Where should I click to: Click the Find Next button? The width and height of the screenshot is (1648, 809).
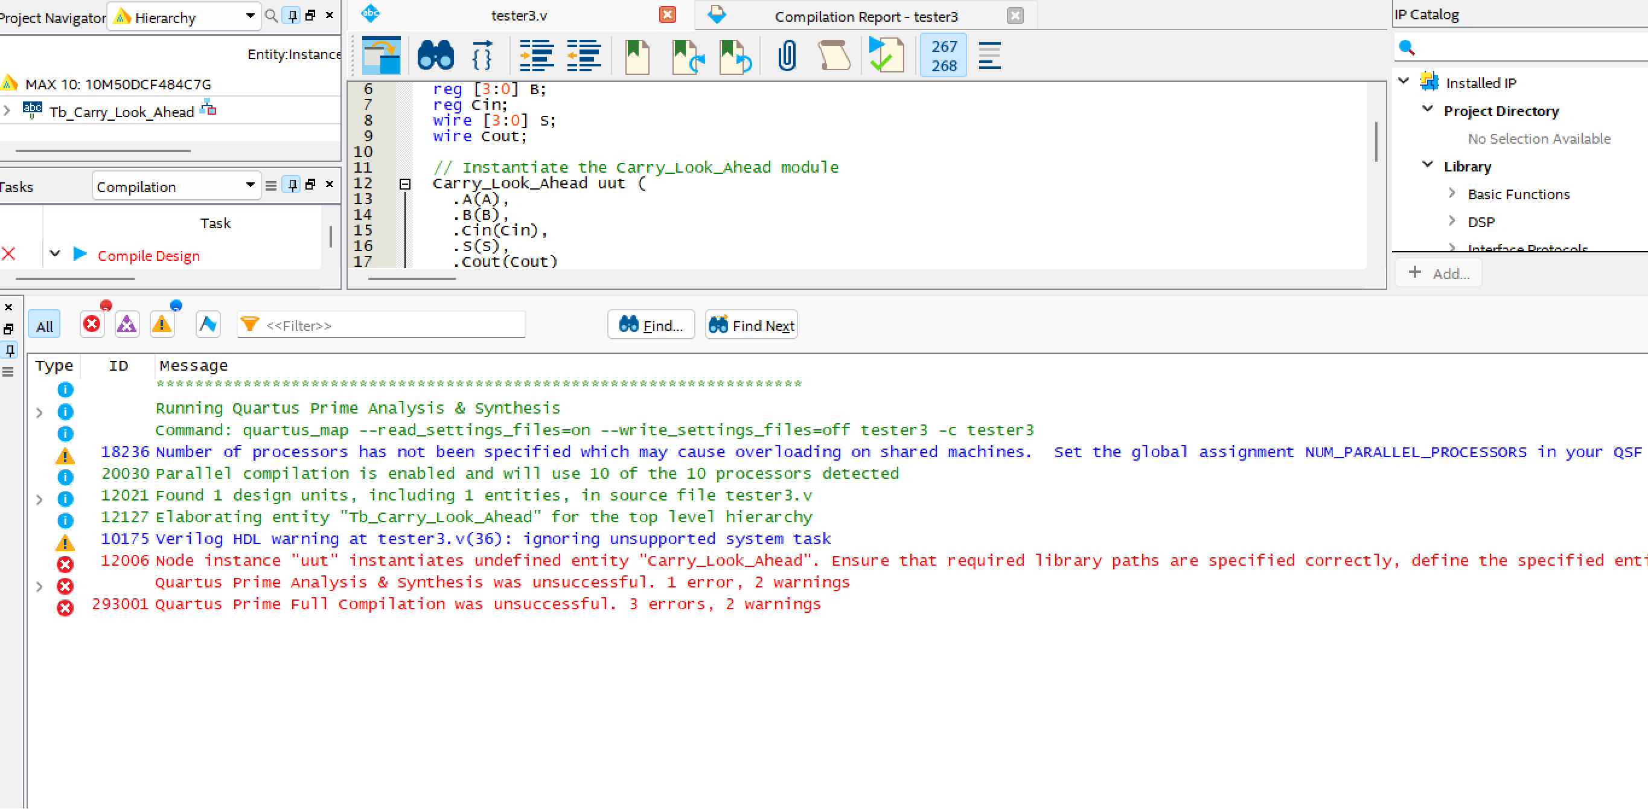point(751,324)
